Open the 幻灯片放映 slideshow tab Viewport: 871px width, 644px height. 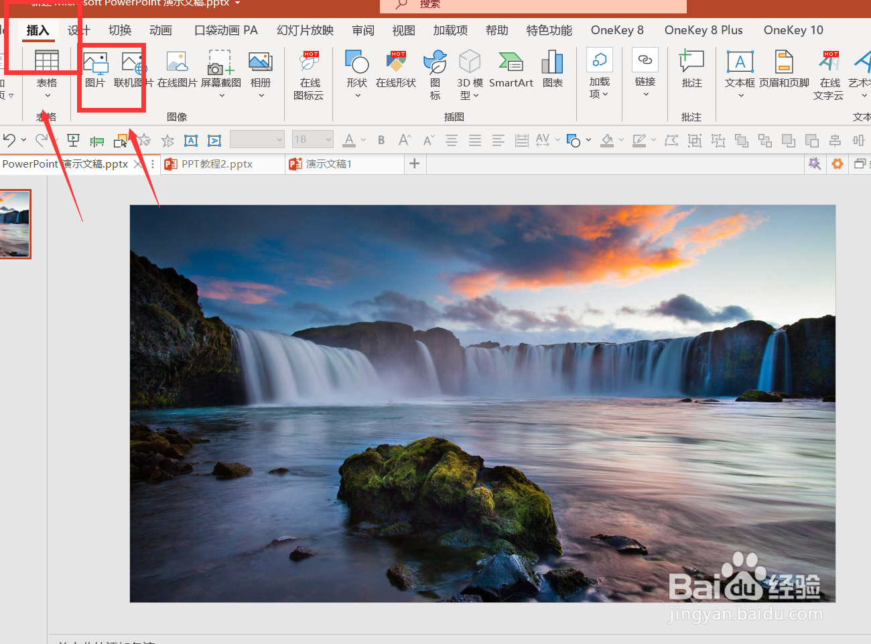click(305, 30)
